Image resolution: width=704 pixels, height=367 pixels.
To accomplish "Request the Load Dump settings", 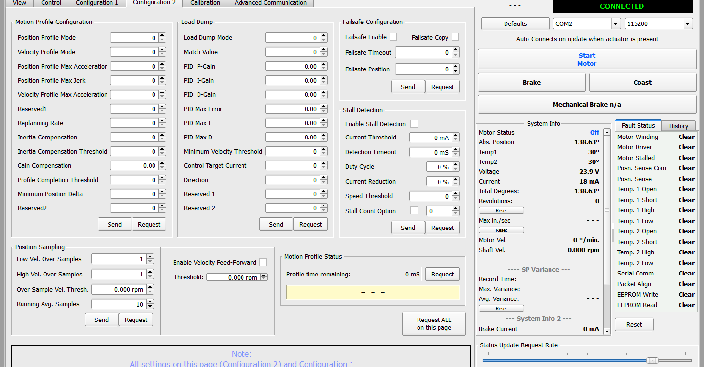I will (310, 224).
